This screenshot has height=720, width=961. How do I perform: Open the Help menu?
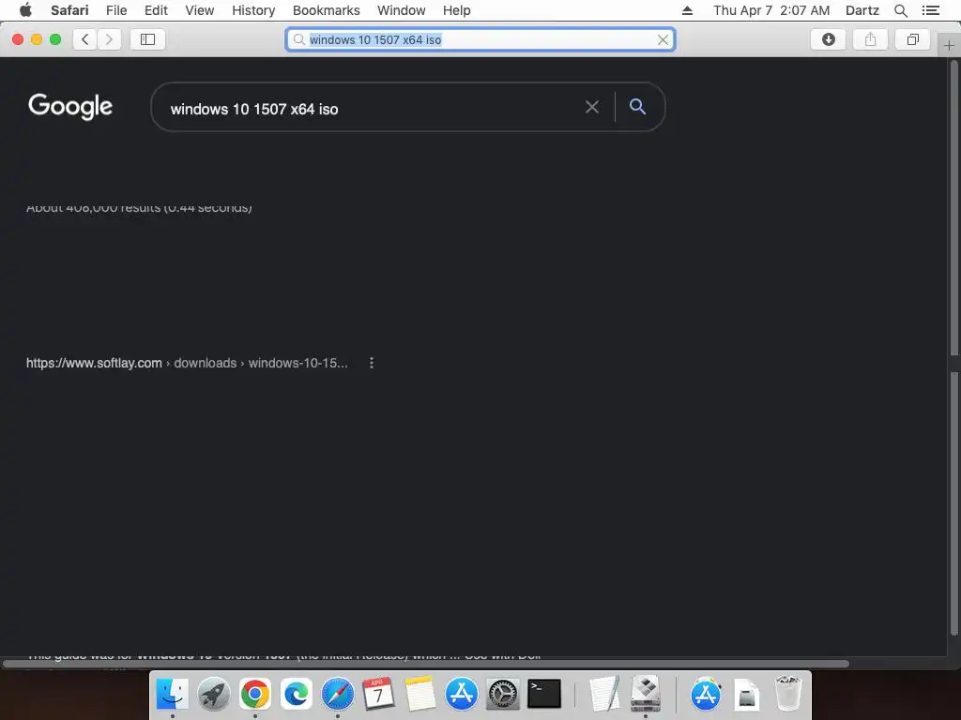point(457,10)
